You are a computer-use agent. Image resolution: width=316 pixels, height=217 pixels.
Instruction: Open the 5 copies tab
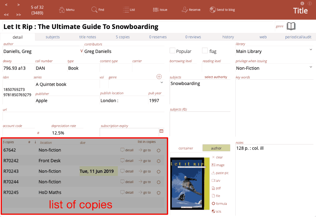(122, 37)
